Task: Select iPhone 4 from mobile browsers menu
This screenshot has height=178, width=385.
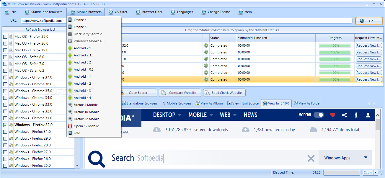Action: click(94, 20)
